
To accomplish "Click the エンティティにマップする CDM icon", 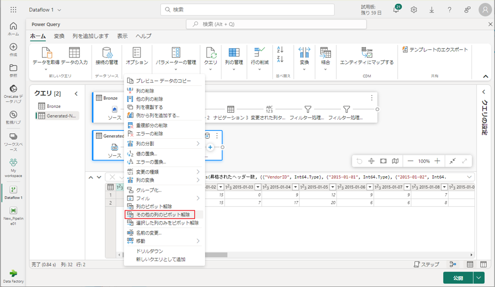I will (366, 53).
